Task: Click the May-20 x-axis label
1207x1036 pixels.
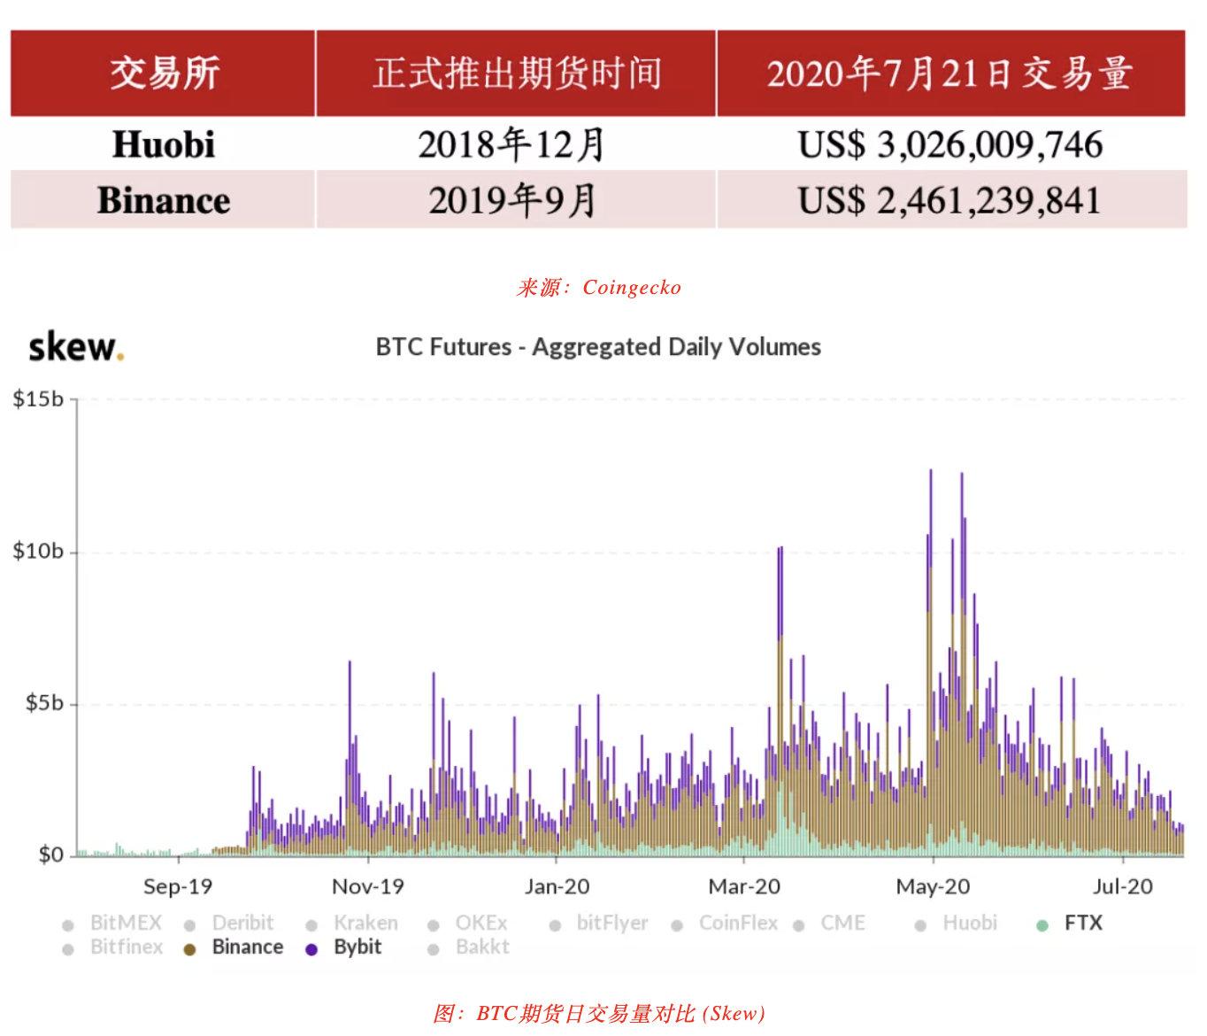Action: tap(933, 886)
